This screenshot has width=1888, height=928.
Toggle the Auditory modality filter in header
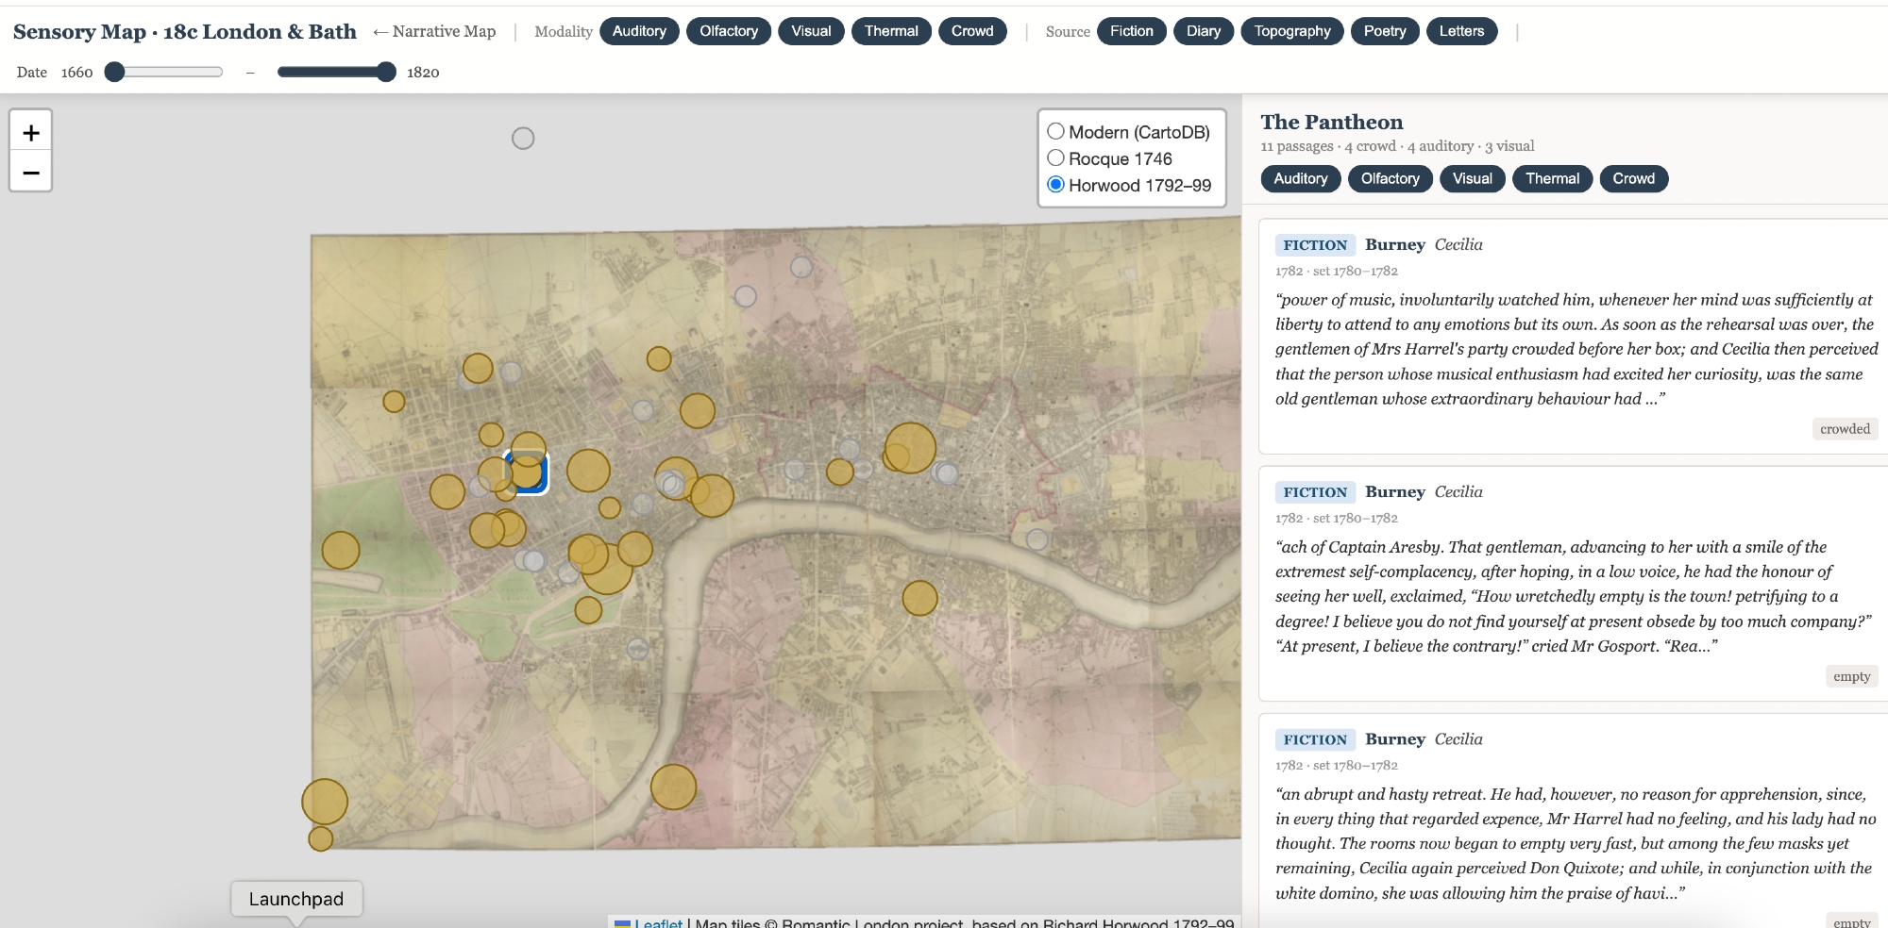pos(639,31)
